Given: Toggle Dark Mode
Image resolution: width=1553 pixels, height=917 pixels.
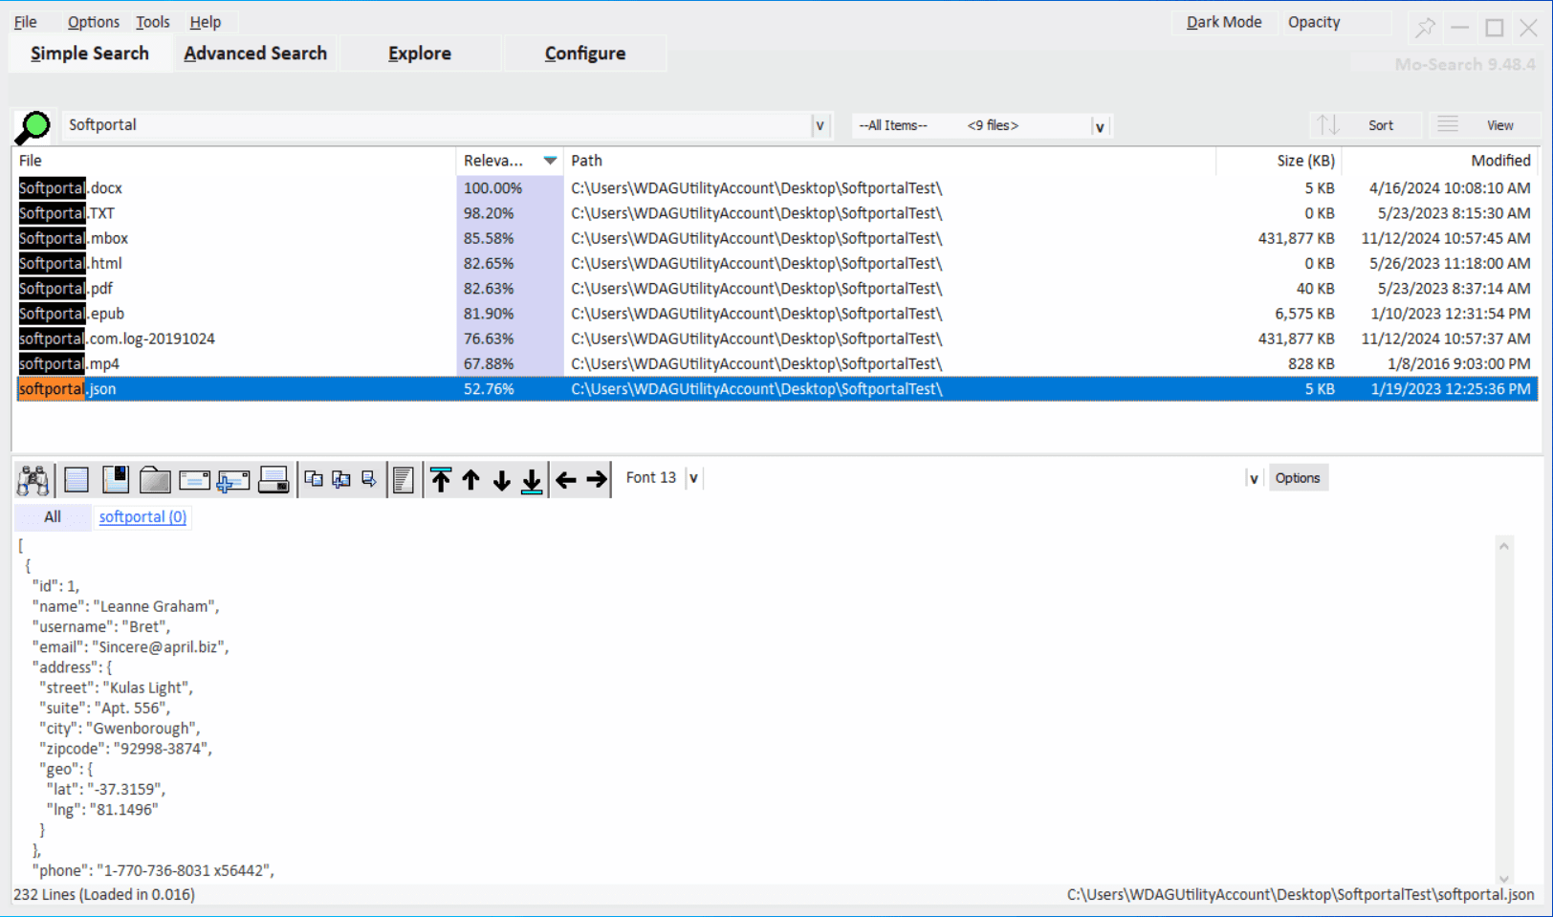Looking at the screenshot, I should click(1224, 22).
